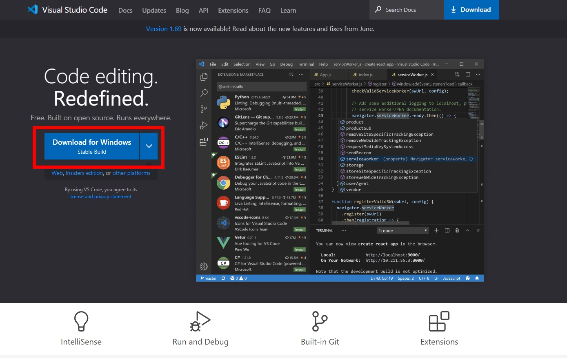Click JavaScript language mode in status bar
Image resolution: width=567 pixels, height=358 pixels.
click(451, 278)
